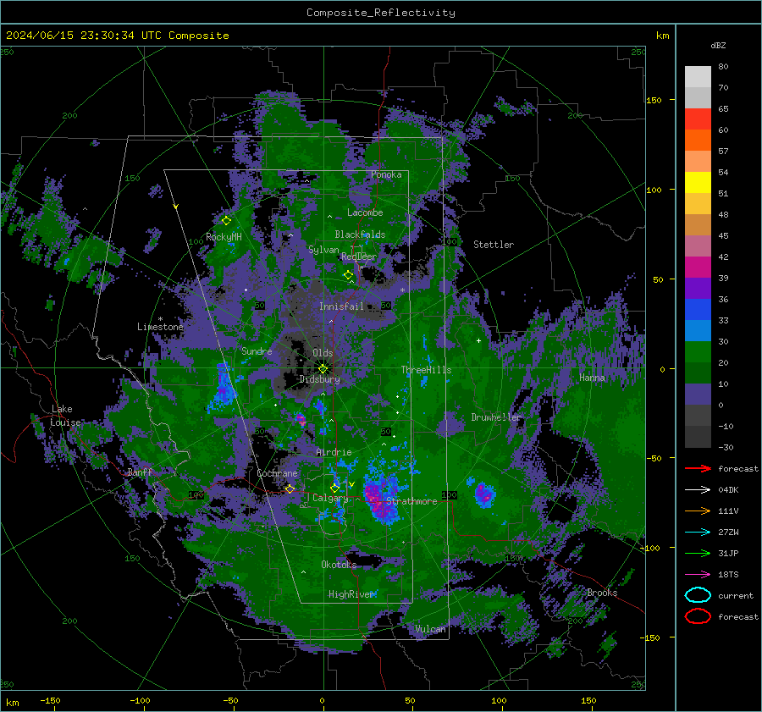Pick the bright orange swatch between 60 and 57

[698, 141]
